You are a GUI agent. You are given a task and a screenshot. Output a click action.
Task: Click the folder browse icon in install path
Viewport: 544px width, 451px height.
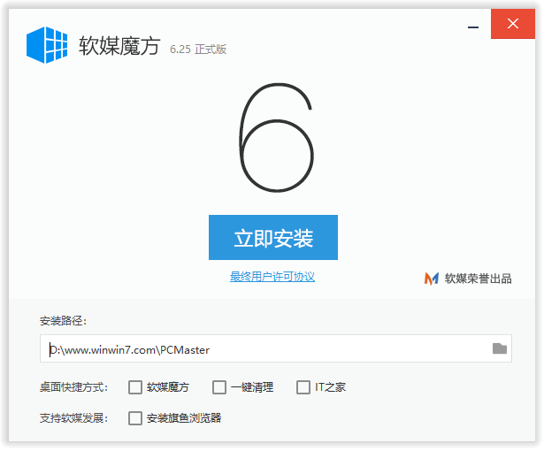[501, 349]
